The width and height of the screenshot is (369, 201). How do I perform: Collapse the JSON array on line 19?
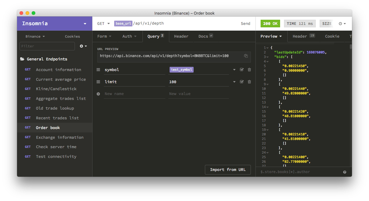(x=268, y=130)
